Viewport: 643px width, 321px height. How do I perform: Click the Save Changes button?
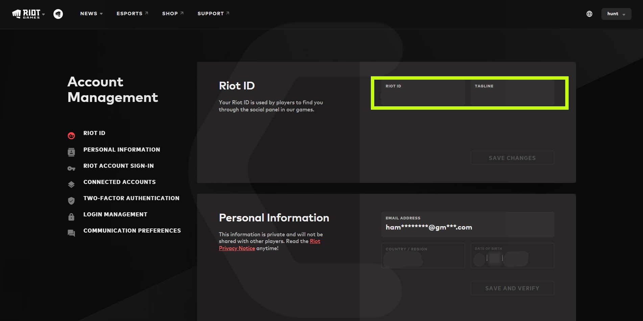coord(512,158)
